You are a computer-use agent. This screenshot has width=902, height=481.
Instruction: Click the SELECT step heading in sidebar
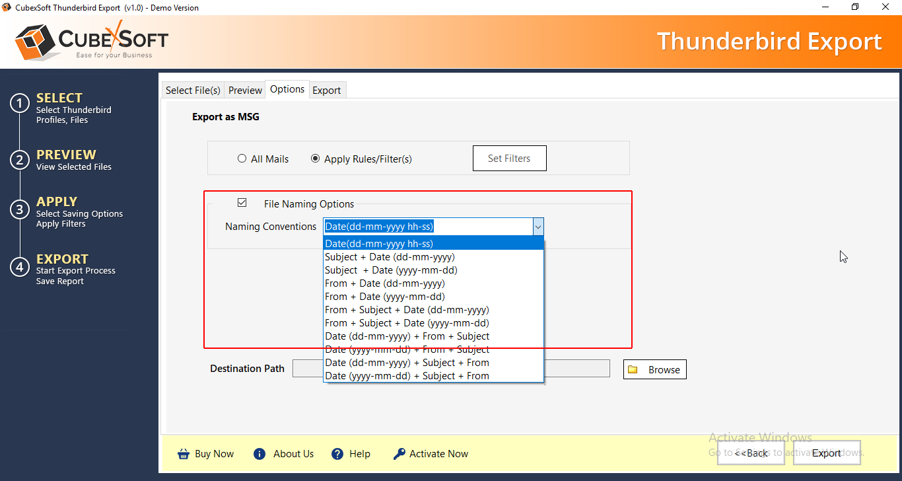(59, 98)
